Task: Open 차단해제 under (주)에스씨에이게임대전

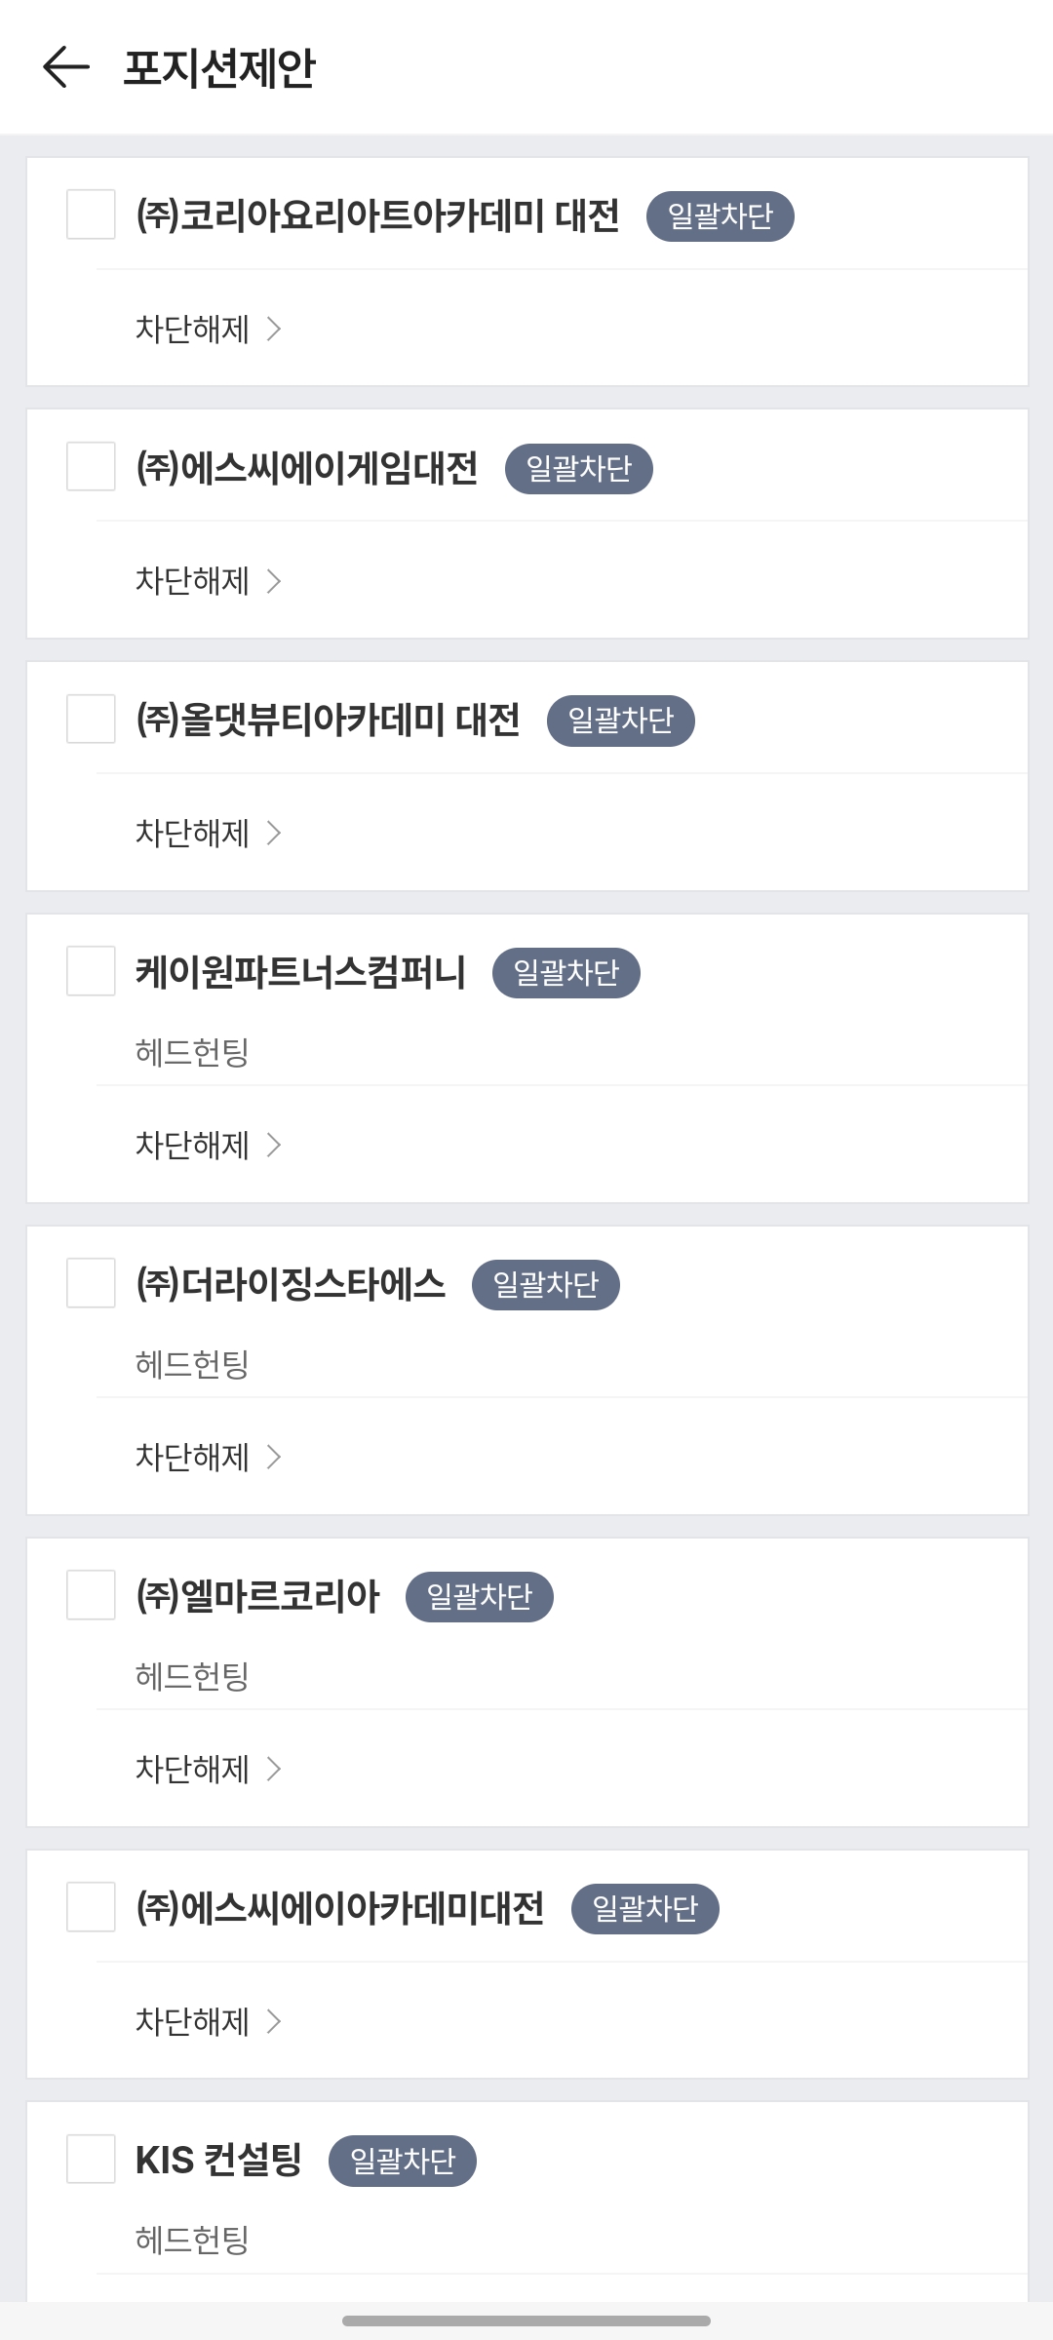Action: pos(208,581)
